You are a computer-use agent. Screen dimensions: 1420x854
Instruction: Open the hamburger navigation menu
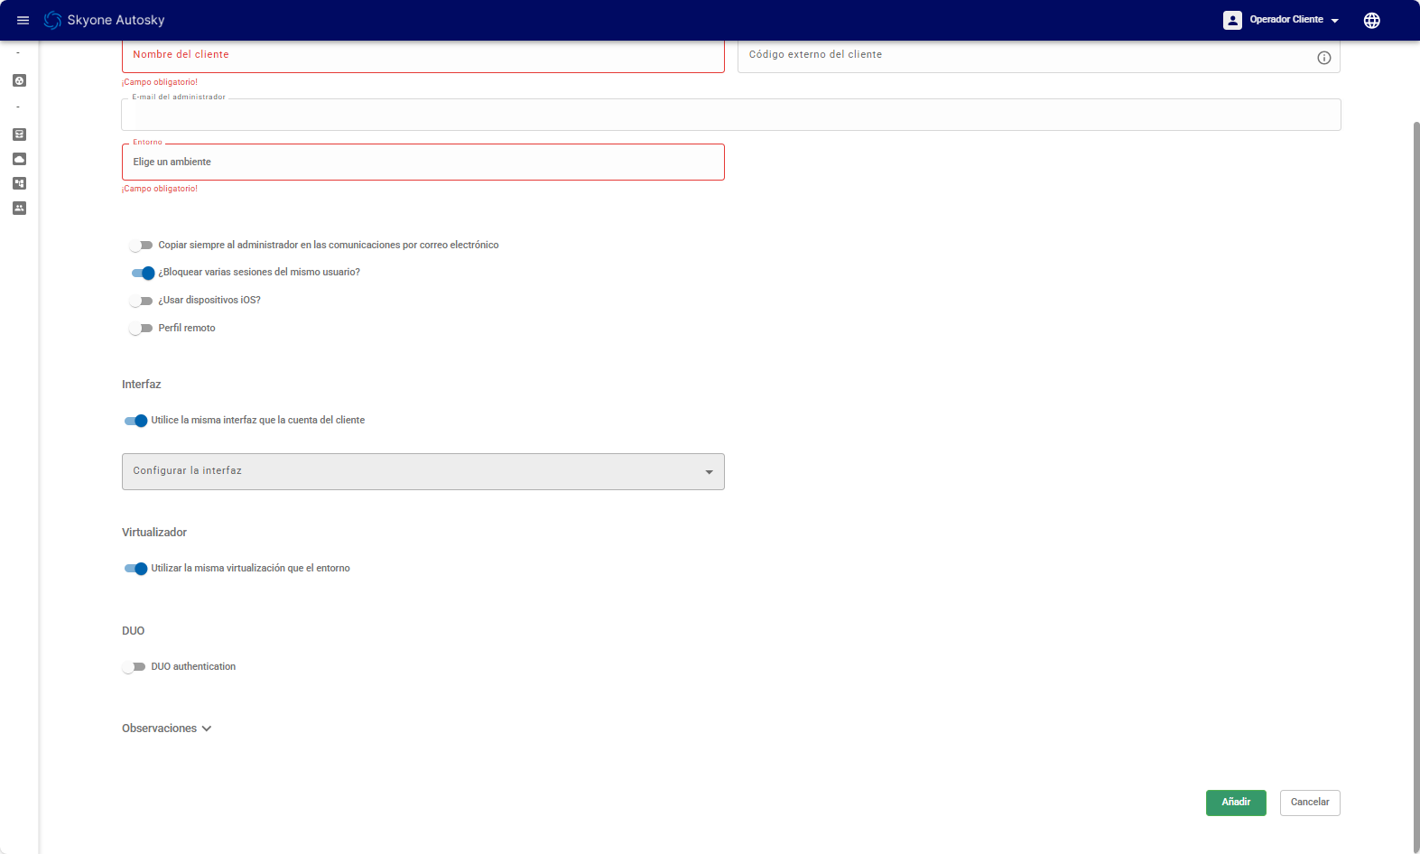(x=23, y=20)
